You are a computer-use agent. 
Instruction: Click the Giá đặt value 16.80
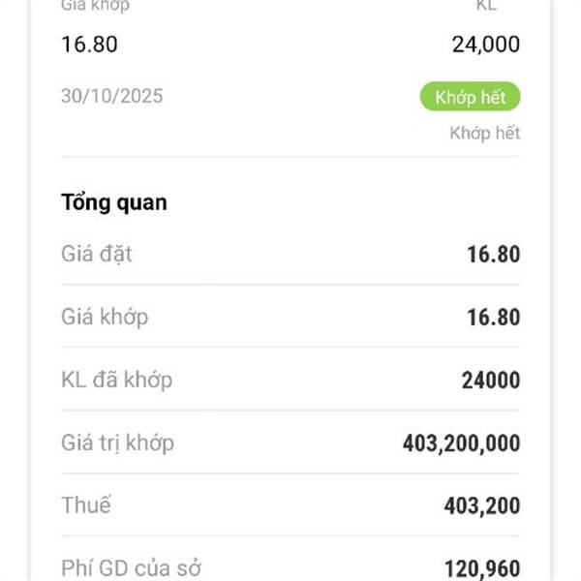click(x=493, y=255)
